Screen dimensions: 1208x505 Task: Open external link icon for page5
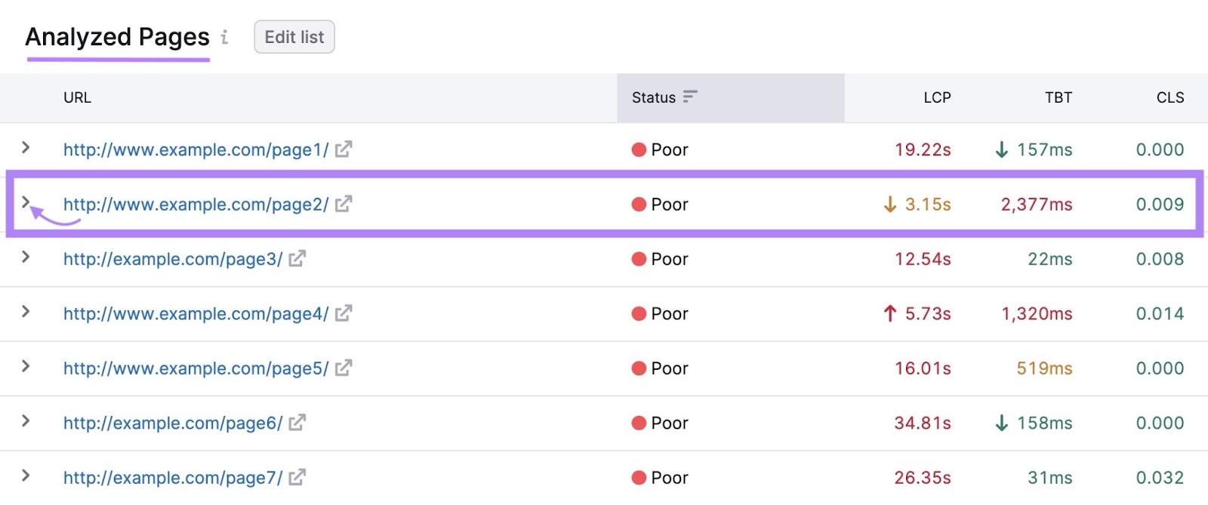coord(344,368)
